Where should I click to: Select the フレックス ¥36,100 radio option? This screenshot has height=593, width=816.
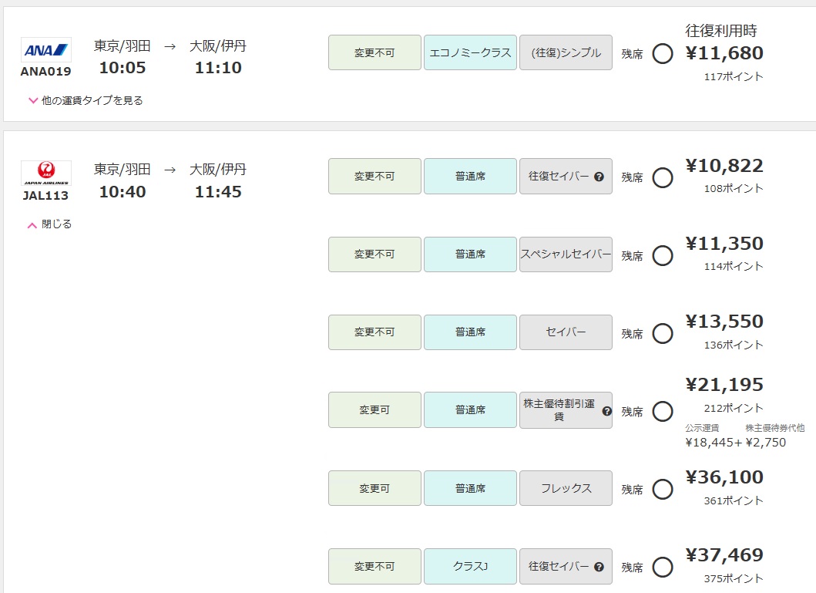click(663, 489)
